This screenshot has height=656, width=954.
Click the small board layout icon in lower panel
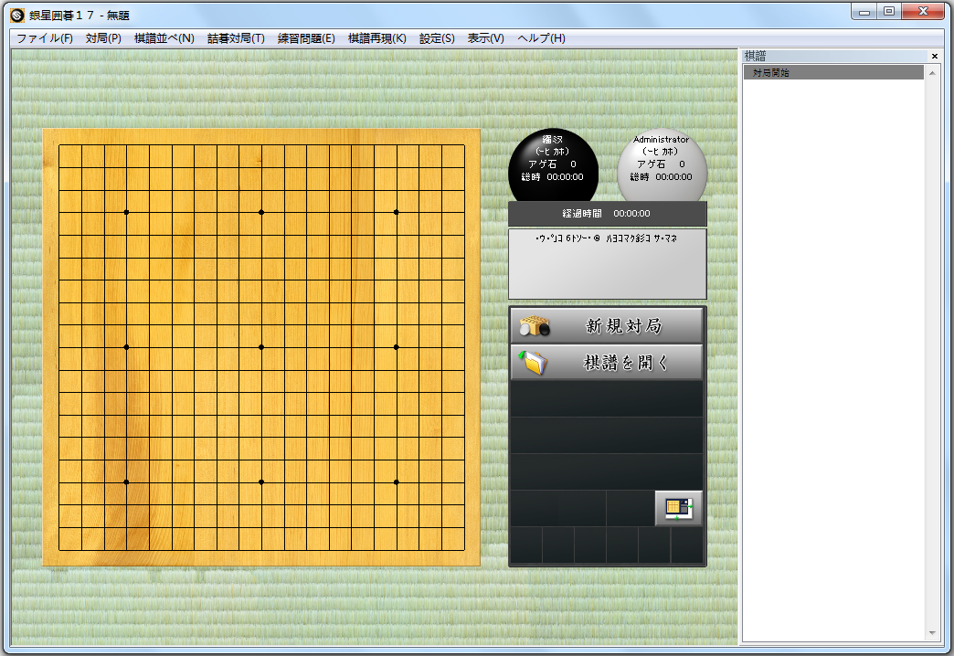coord(678,509)
